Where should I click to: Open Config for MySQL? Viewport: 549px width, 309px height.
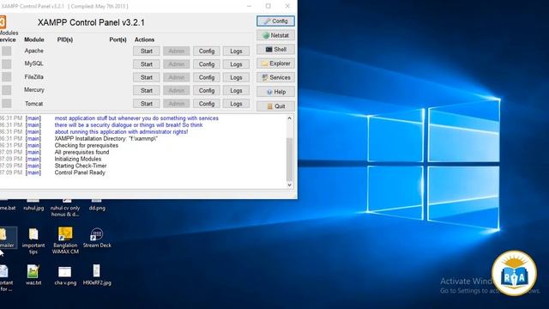tap(207, 64)
